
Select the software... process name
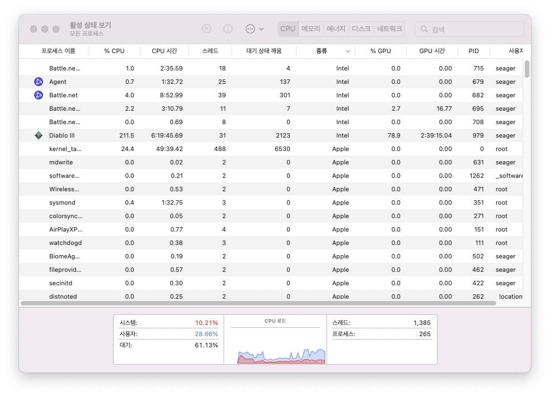(64, 176)
